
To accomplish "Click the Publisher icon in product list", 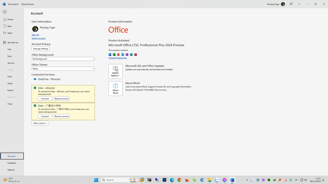I will pyautogui.click(x=131, y=54).
